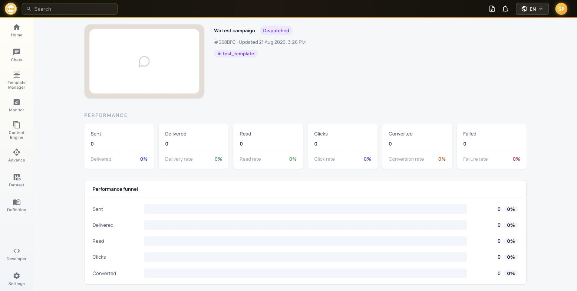The height and width of the screenshot is (291, 577).
Task: Click the Delivered label in funnel
Action: pos(103,225)
